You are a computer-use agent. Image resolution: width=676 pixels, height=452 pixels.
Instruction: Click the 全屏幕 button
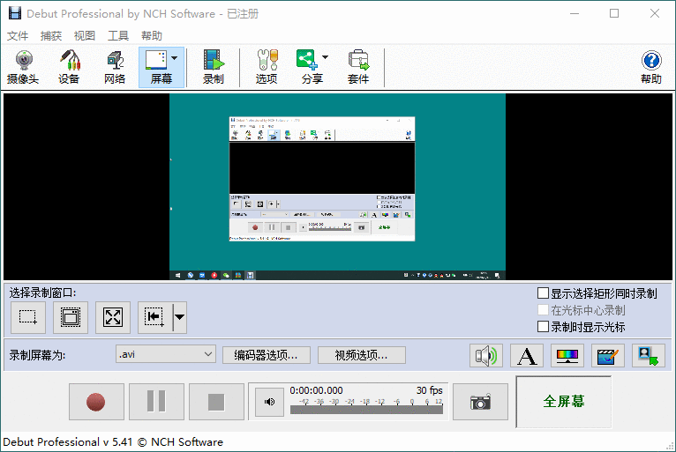[x=563, y=402]
